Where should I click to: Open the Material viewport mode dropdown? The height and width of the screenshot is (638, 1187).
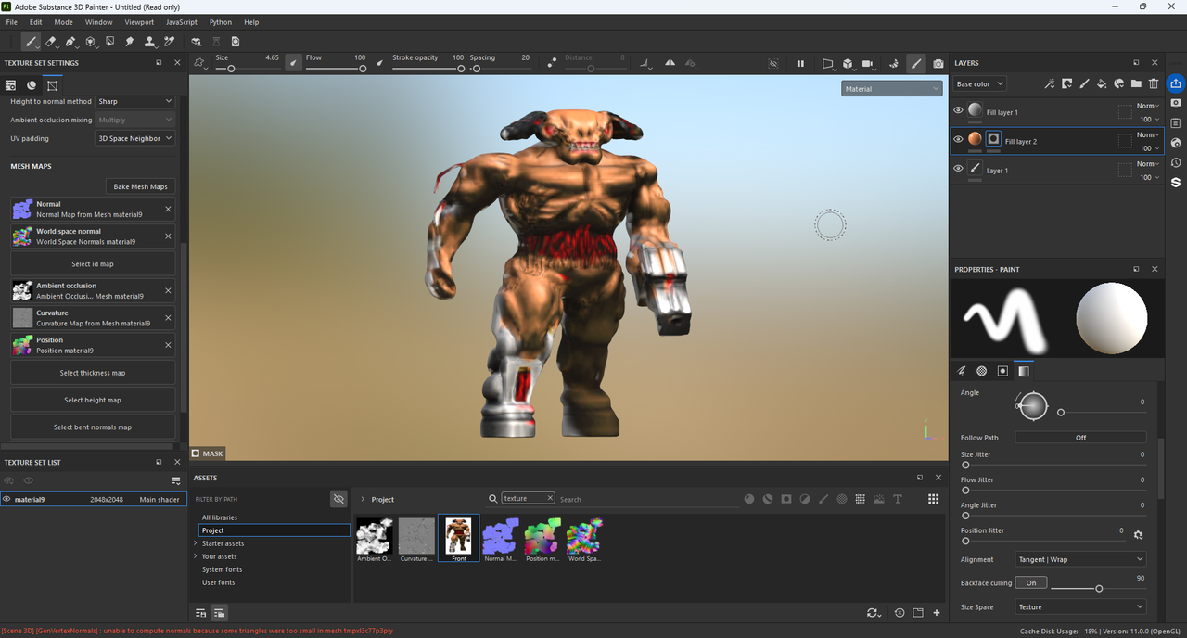pyautogui.click(x=892, y=89)
